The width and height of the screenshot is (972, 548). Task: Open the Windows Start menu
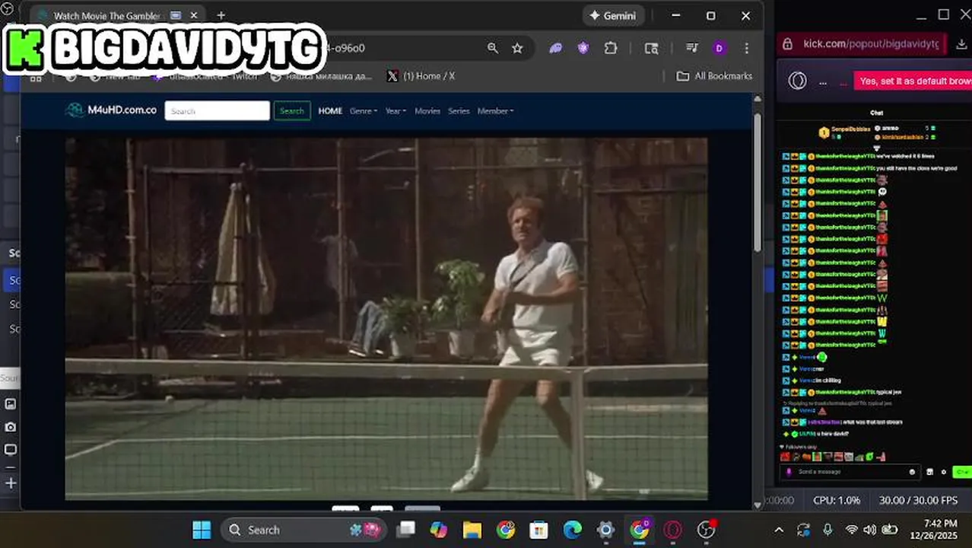click(x=202, y=530)
